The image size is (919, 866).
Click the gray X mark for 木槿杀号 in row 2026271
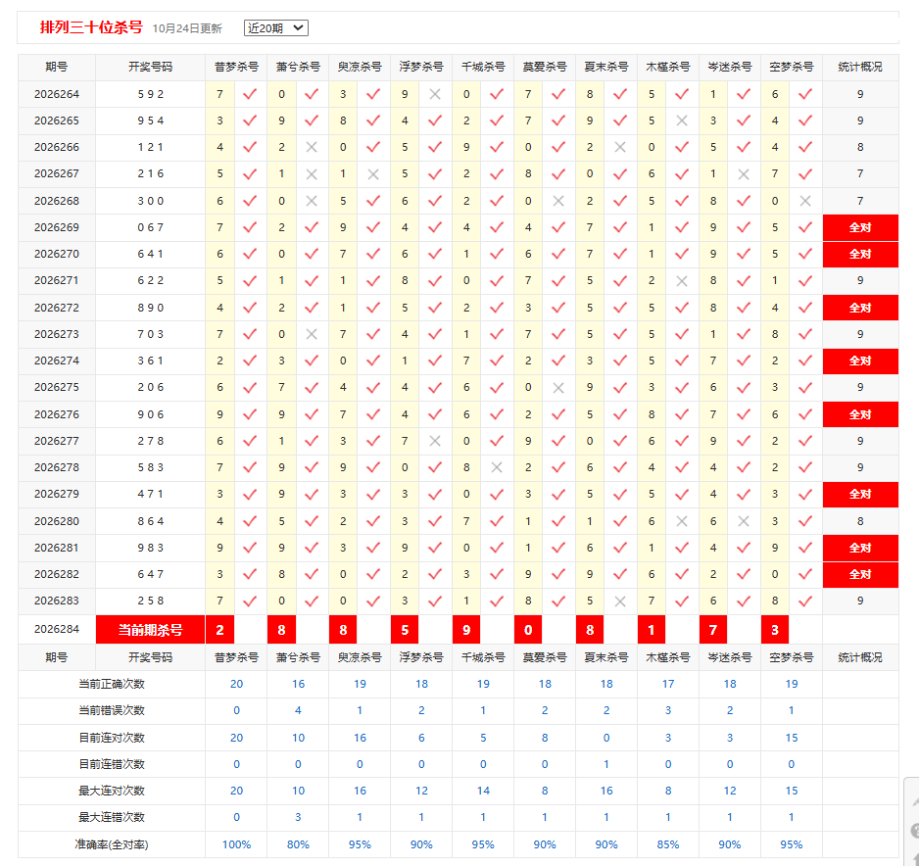[682, 280]
